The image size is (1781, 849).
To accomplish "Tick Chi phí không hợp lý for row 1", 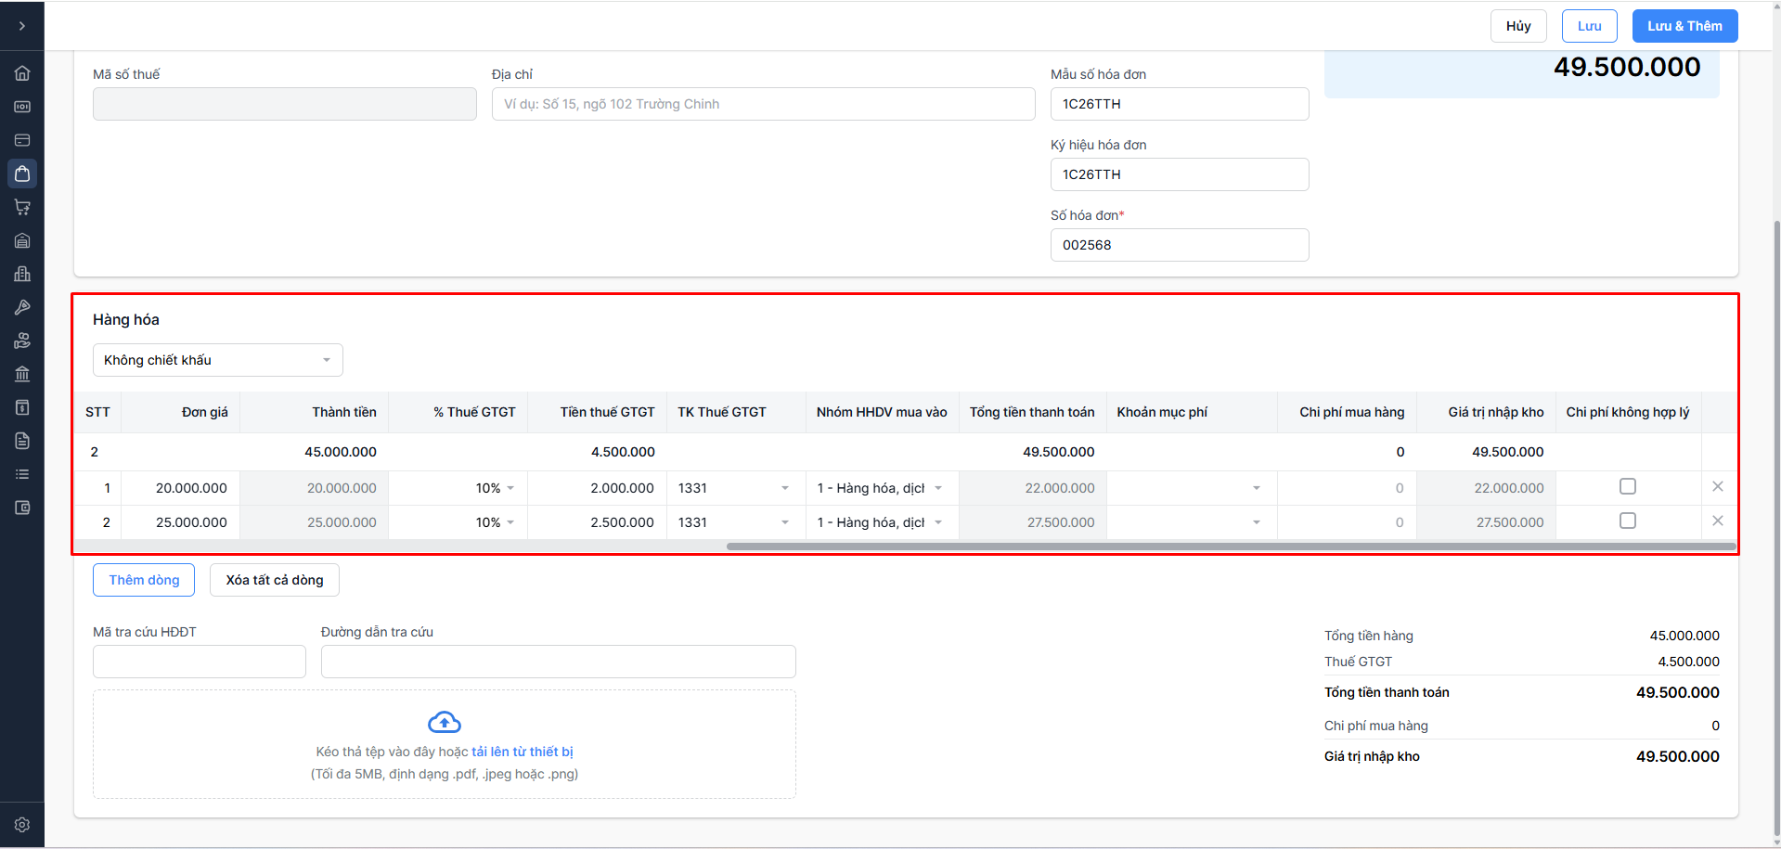I will [x=1627, y=486].
